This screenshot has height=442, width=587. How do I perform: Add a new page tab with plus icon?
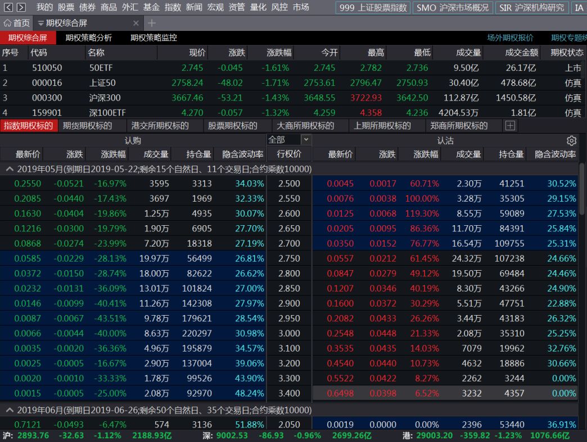click(152, 23)
